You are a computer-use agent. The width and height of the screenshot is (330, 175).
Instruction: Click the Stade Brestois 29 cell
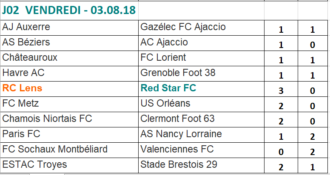pos(179,164)
